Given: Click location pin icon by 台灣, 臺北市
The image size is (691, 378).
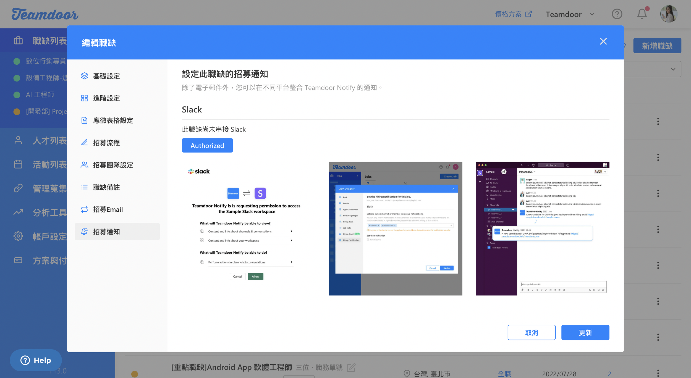Looking at the screenshot, I should 407,374.
